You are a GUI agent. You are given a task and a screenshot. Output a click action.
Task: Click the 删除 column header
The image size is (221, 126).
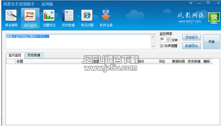coord(207,61)
